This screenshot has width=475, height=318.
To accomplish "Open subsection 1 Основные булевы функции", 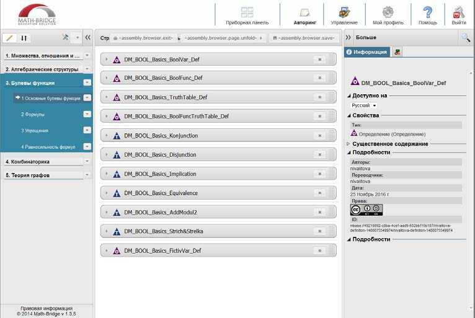I will point(51,99).
